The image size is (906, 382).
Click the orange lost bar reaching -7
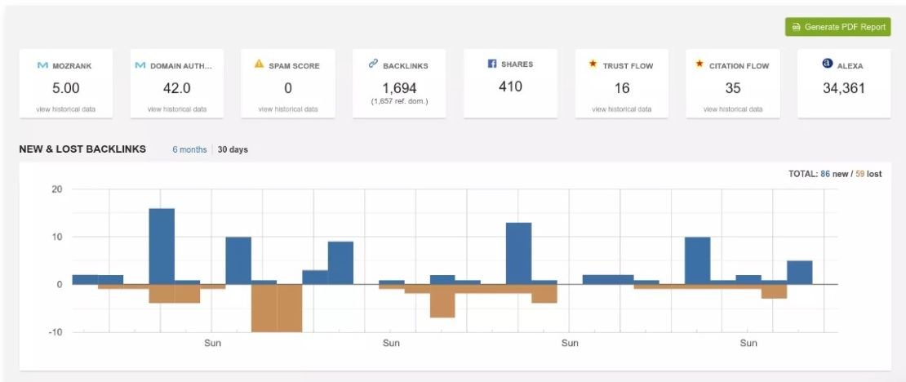tap(442, 300)
